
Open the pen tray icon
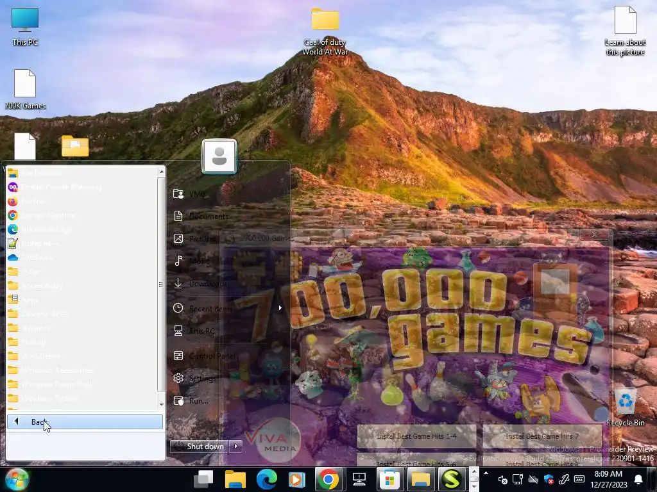point(563,479)
